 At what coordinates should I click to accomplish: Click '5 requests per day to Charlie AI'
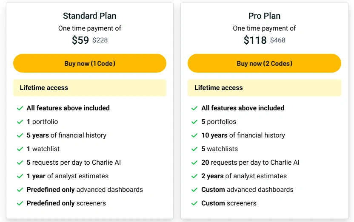pyautogui.click(x=74, y=162)
